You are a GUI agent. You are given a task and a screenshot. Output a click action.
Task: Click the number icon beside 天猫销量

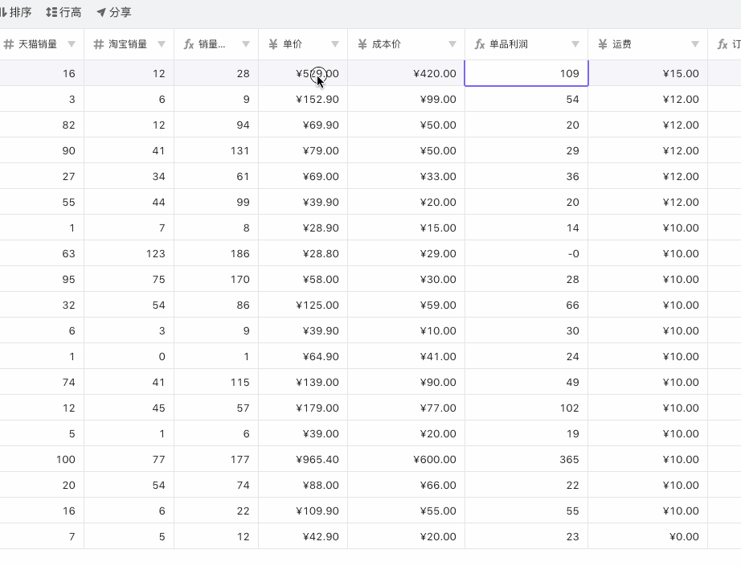(8, 44)
